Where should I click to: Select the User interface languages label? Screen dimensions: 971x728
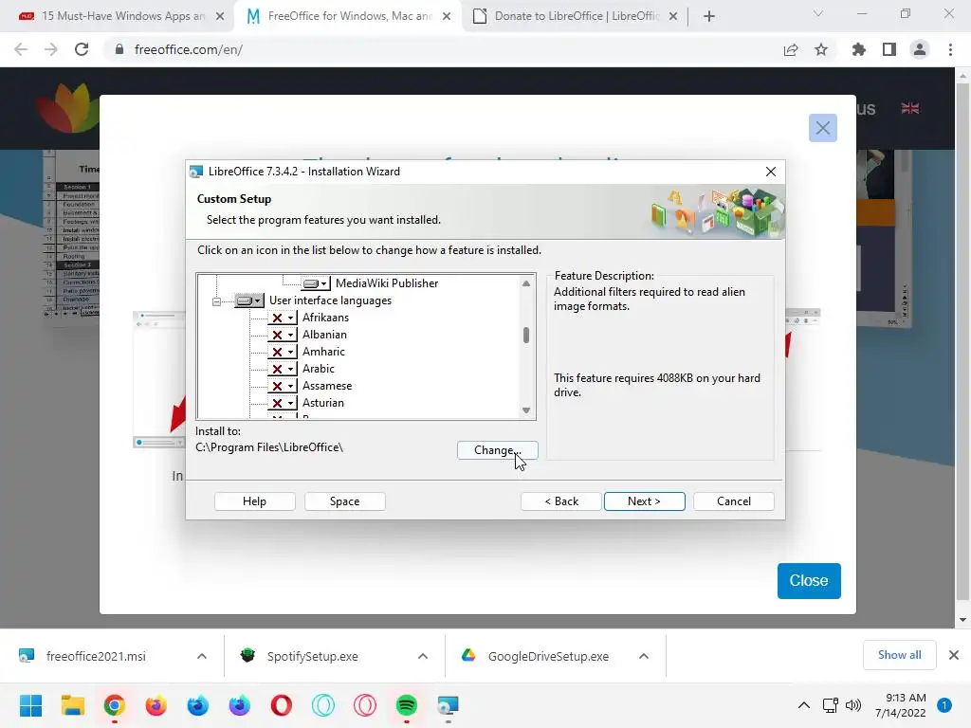pyautogui.click(x=331, y=300)
